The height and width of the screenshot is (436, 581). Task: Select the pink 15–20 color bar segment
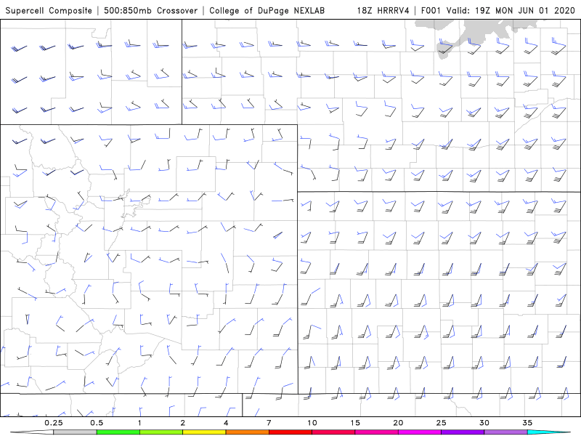(x=376, y=432)
